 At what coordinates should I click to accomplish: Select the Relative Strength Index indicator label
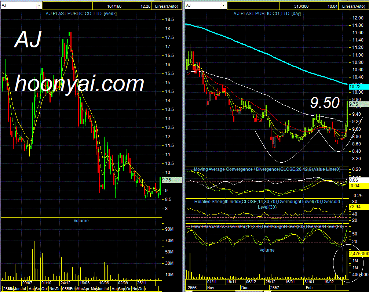(267, 204)
